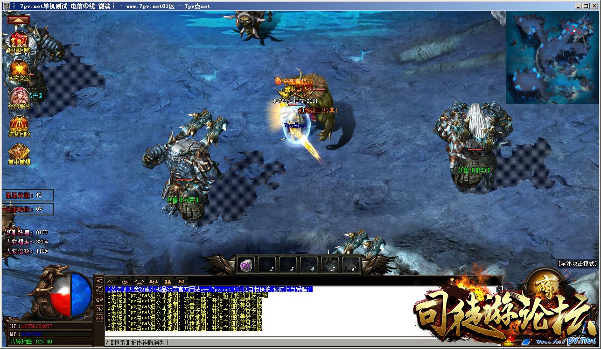Collapse the side icon menu arrow button
The height and width of the screenshot is (349, 601).
(x=19, y=20)
